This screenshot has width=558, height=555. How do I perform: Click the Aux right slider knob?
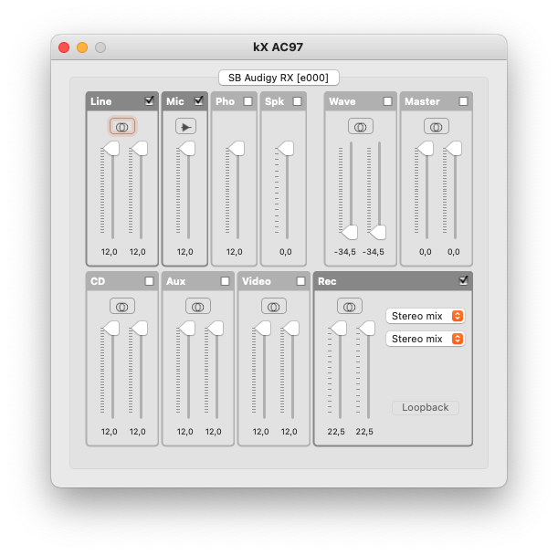pyautogui.click(x=216, y=328)
